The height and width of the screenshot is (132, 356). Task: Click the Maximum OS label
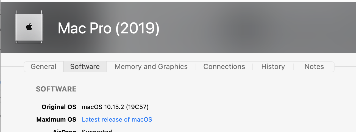56,119
